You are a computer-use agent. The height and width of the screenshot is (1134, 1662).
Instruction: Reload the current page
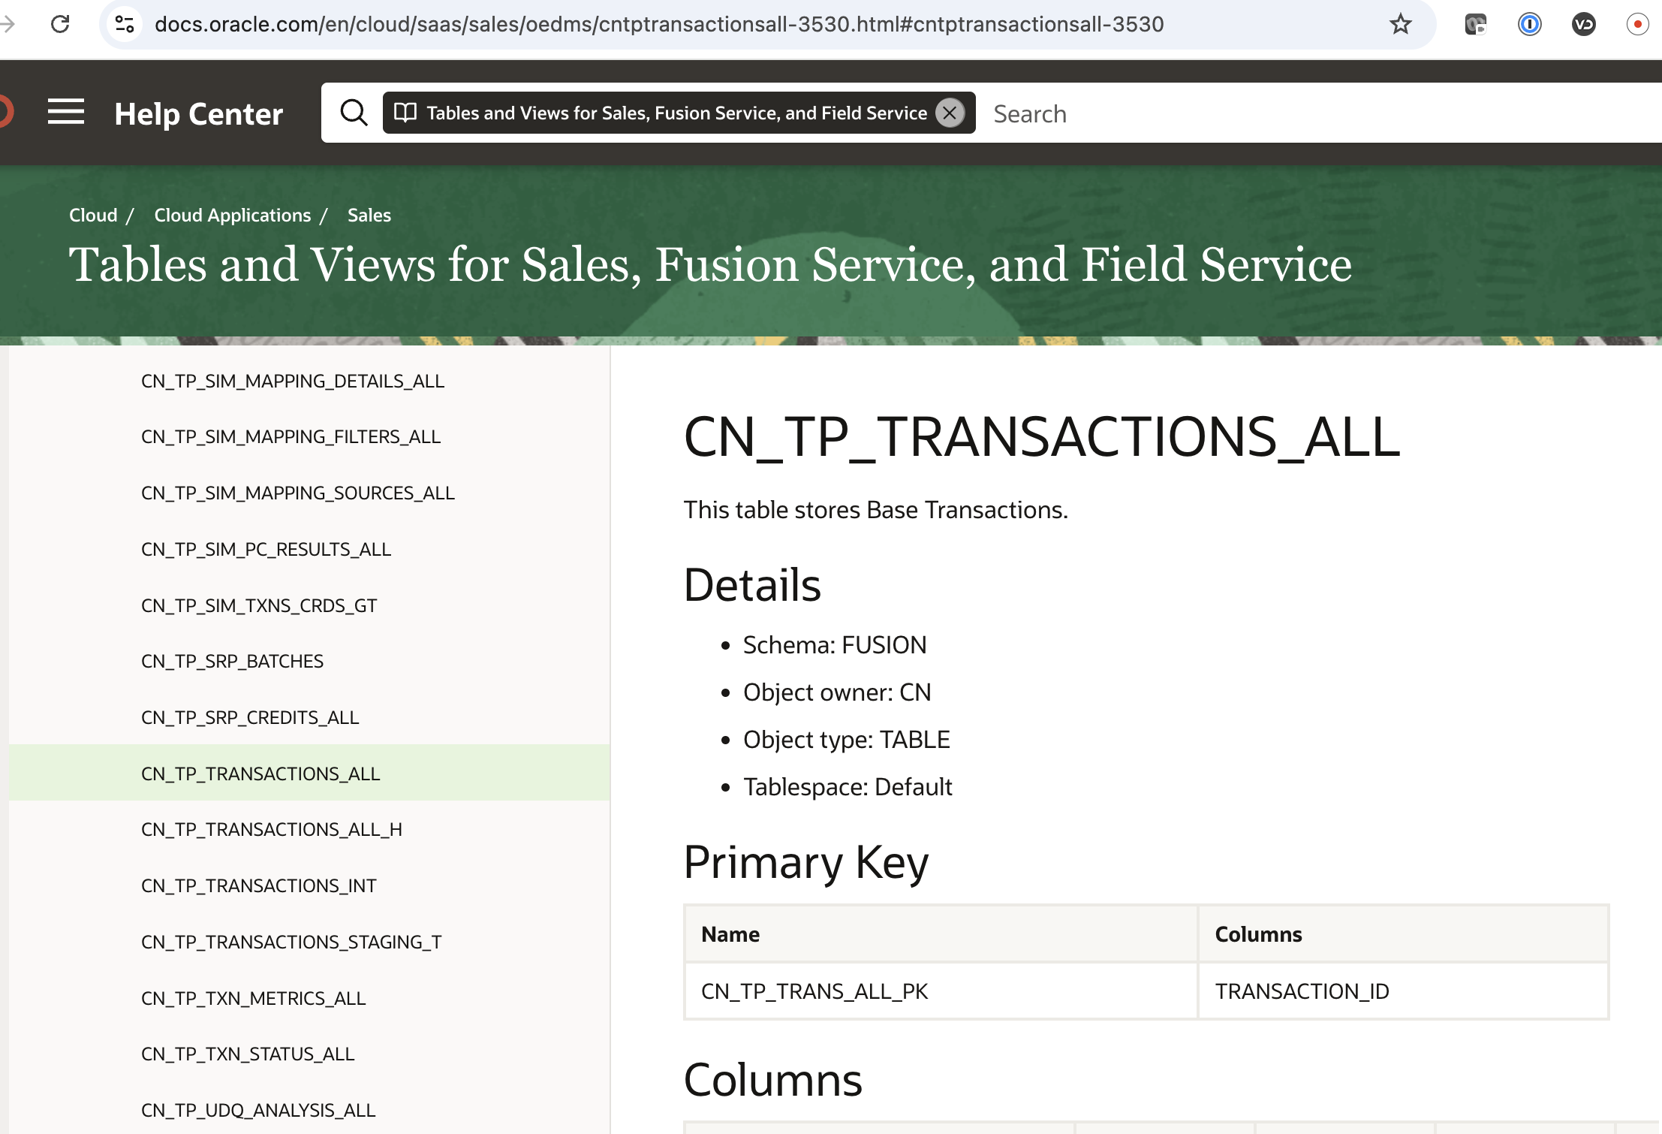point(62,24)
